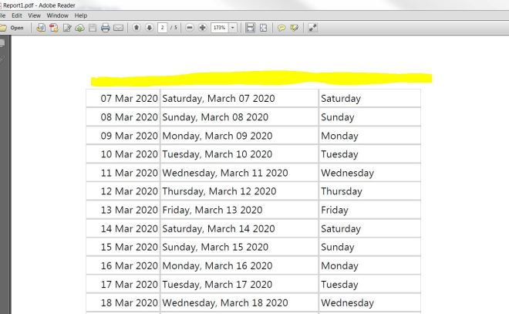509x314 pixels.
Task: Click the zoom in plus button
Action: pyautogui.click(x=202, y=27)
